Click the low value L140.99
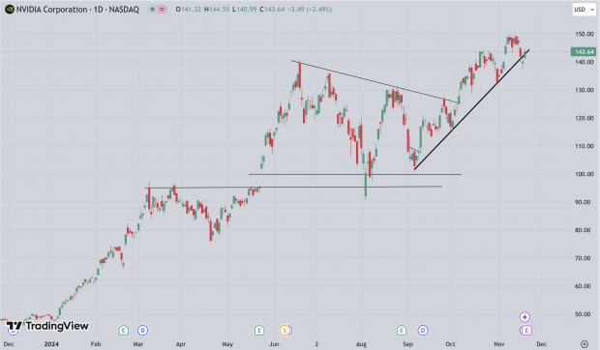 pos(244,9)
